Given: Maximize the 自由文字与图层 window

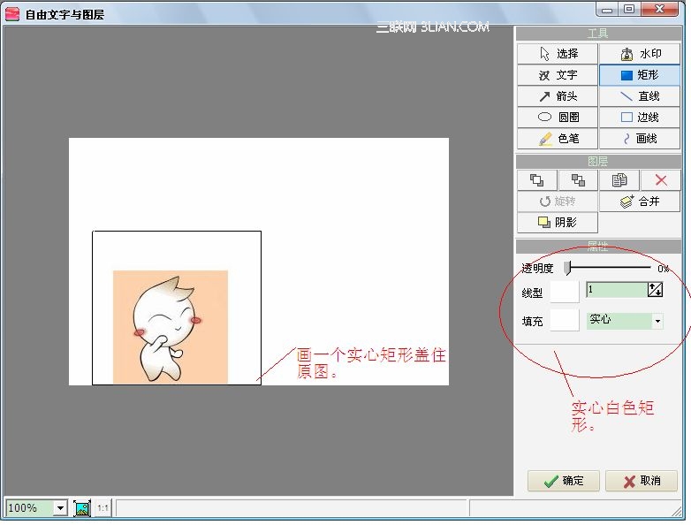Looking at the screenshot, I should point(629,10).
